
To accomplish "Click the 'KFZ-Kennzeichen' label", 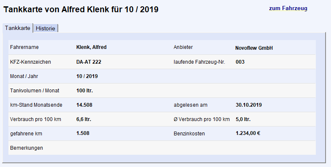I will click(x=30, y=62).
